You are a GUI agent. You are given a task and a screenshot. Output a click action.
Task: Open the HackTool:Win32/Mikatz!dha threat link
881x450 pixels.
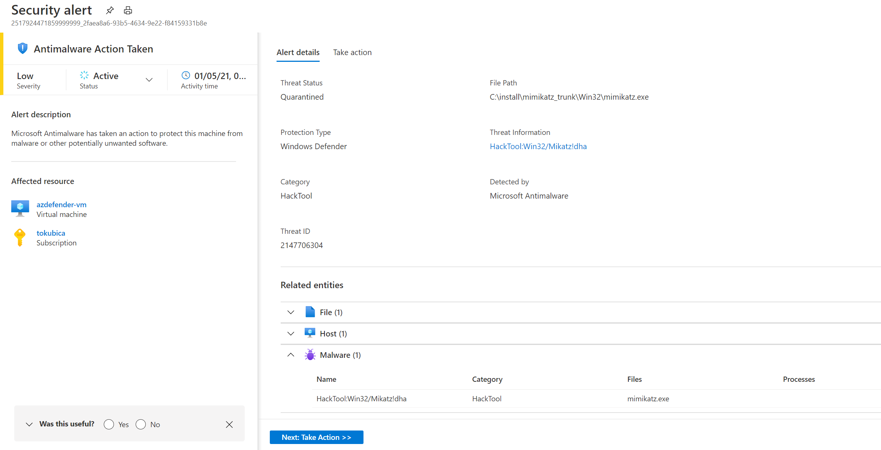(538, 147)
